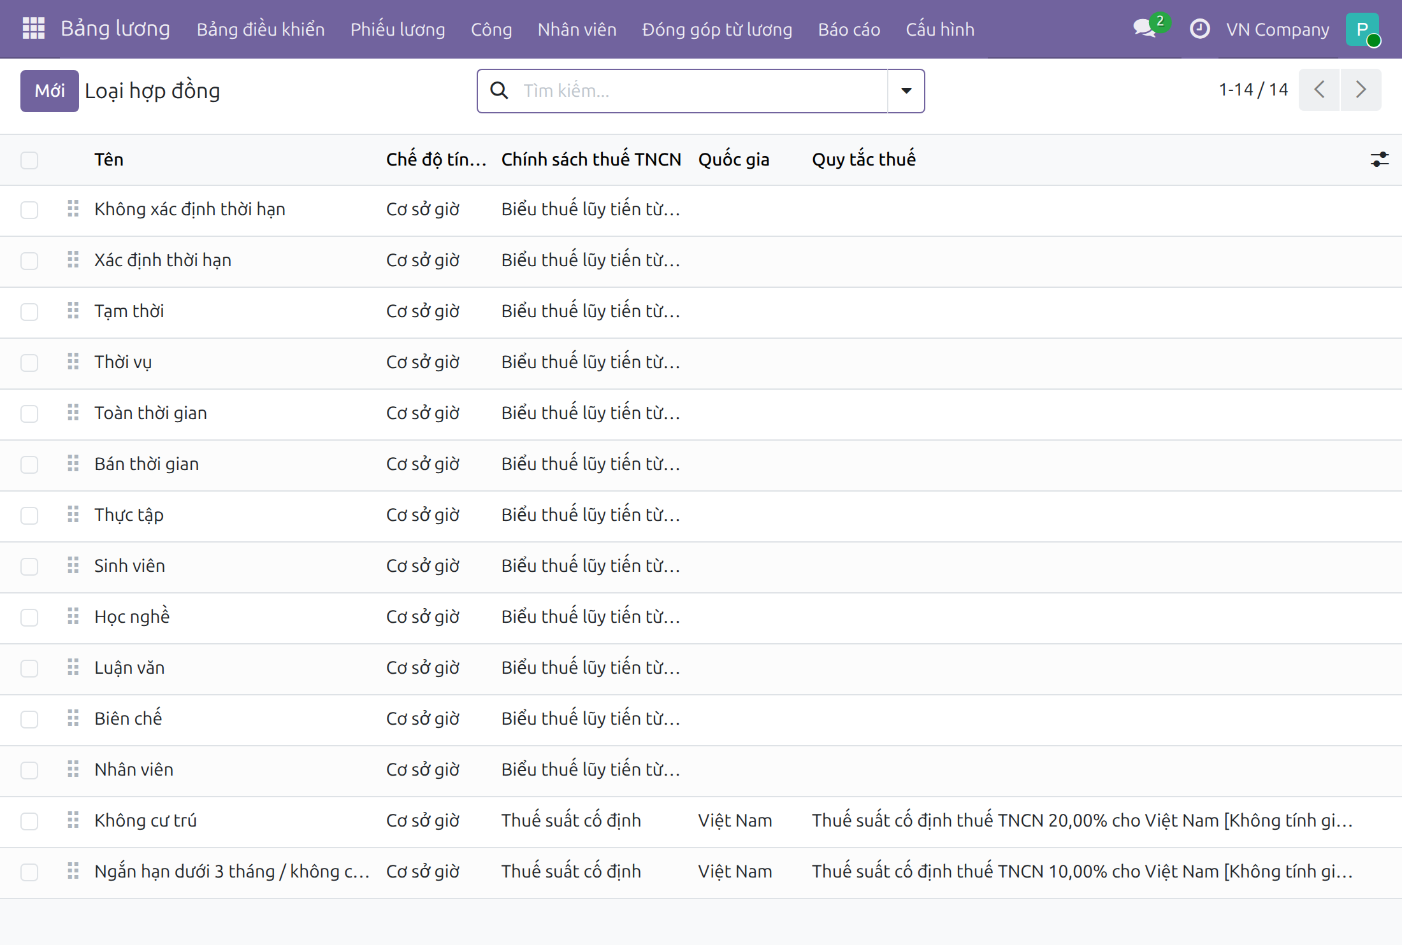Viewport: 1402px width, 945px height.
Task: Sort by Chính sách thuế TNCN header
Action: (x=591, y=159)
